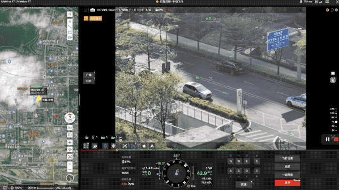Viewport: 339px width, 190px height.
Task: Click the 高速 speed mode button
Action: [244, 184]
